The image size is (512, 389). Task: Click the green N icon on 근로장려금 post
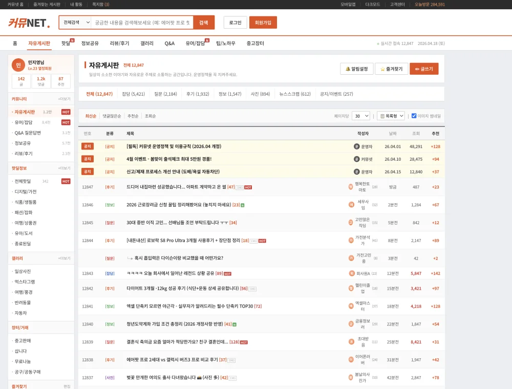tap(243, 205)
